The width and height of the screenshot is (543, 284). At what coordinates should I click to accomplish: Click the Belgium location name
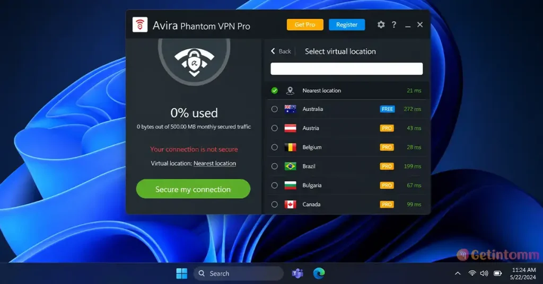pyautogui.click(x=312, y=147)
